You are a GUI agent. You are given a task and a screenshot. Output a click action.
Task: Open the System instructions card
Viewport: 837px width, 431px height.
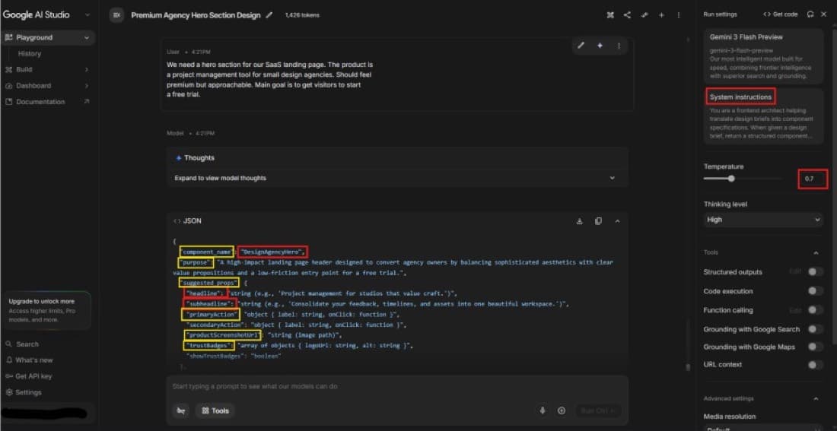[763, 116]
